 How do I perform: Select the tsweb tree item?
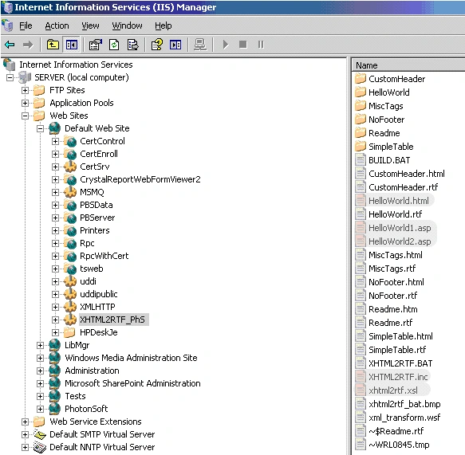tap(92, 269)
